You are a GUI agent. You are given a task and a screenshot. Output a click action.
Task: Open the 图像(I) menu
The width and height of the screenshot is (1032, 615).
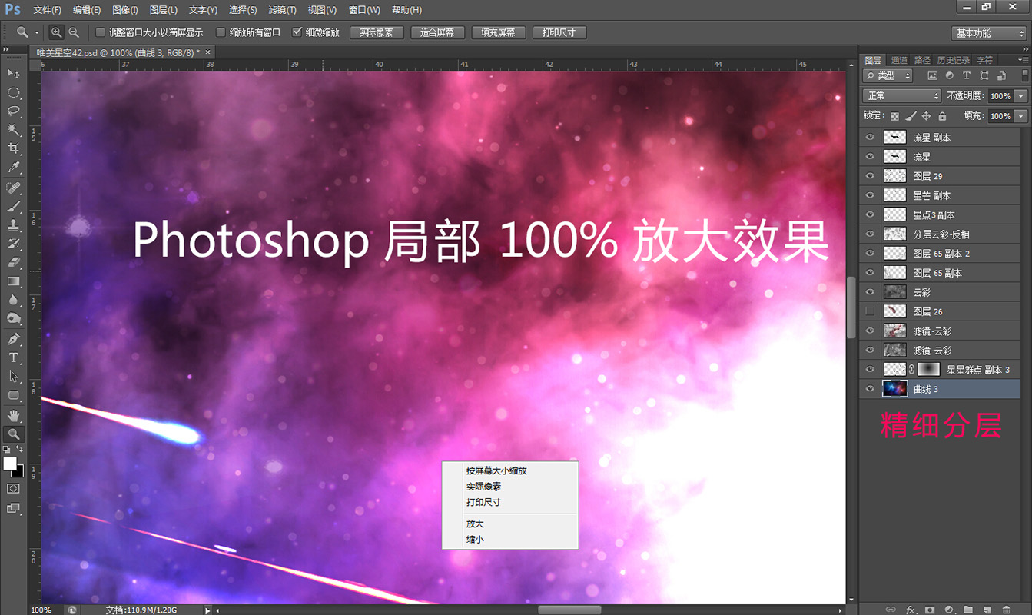click(124, 10)
